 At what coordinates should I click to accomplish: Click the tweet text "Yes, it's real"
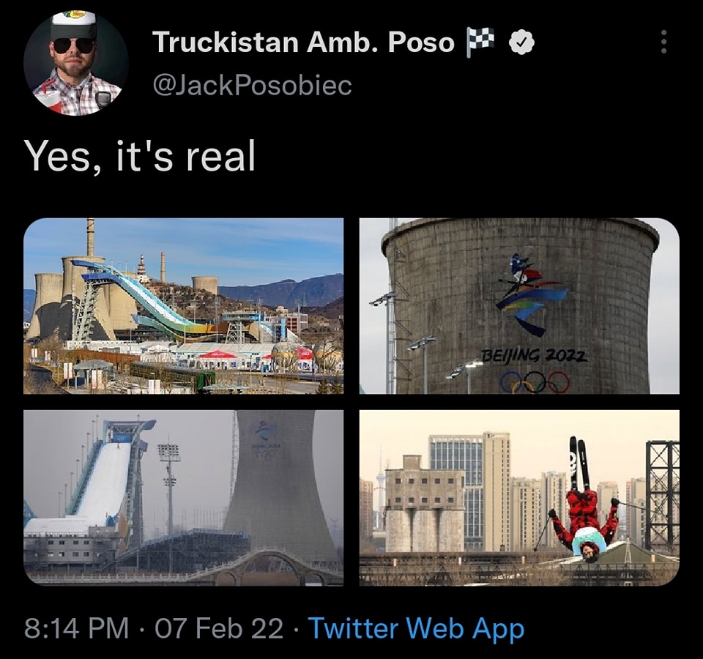click(140, 156)
